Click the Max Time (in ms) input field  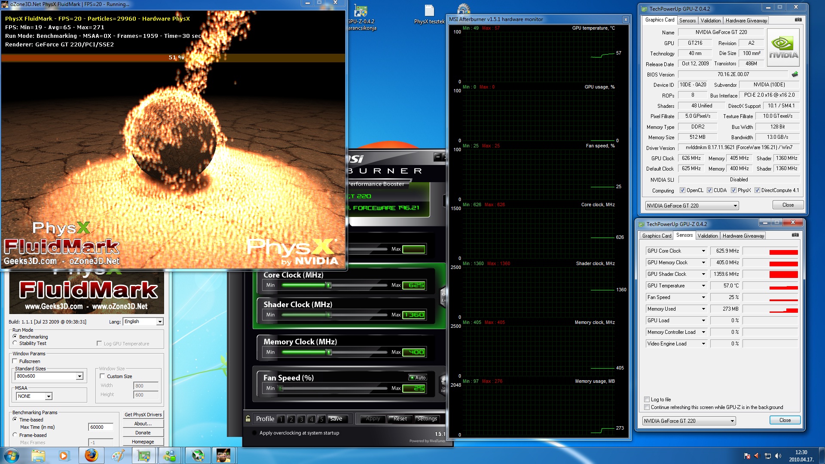[x=101, y=427]
